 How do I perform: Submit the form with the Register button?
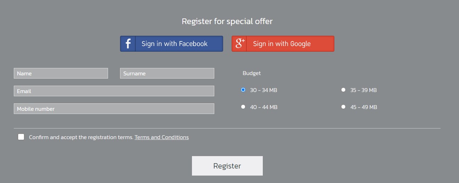[227, 166]
